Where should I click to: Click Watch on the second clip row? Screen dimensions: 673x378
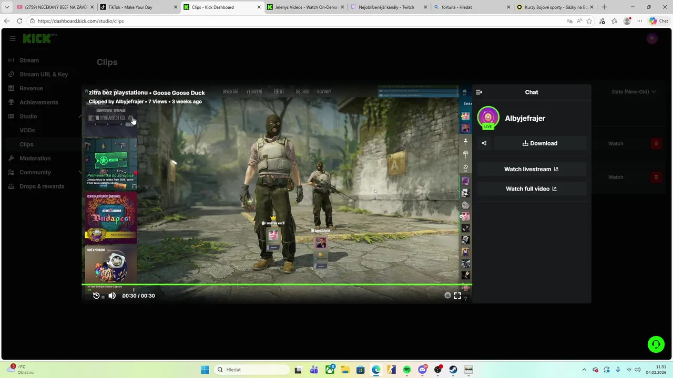616,177
